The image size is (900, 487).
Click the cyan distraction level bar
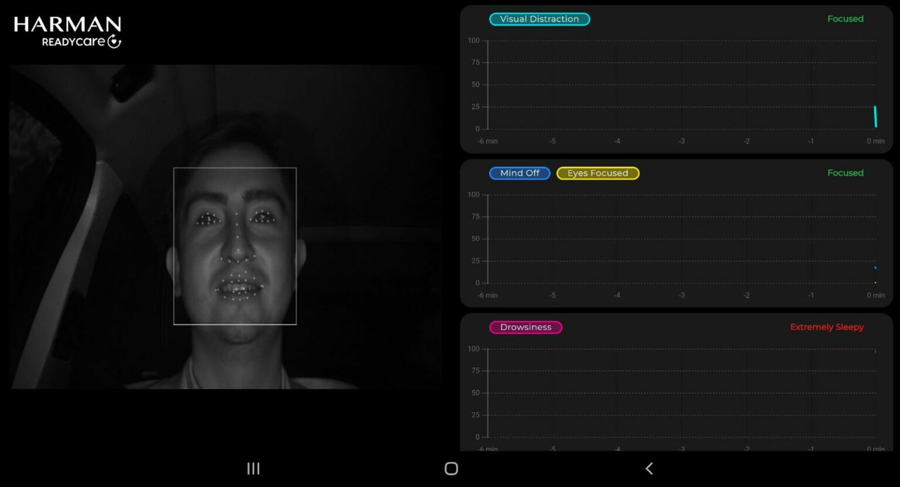point(876,117)
